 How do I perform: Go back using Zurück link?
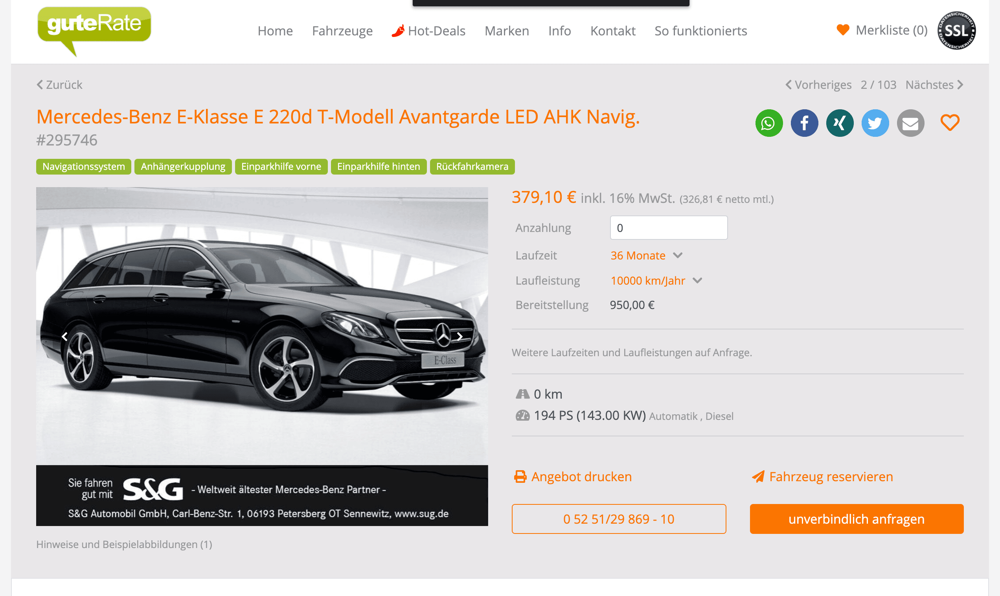59,85
